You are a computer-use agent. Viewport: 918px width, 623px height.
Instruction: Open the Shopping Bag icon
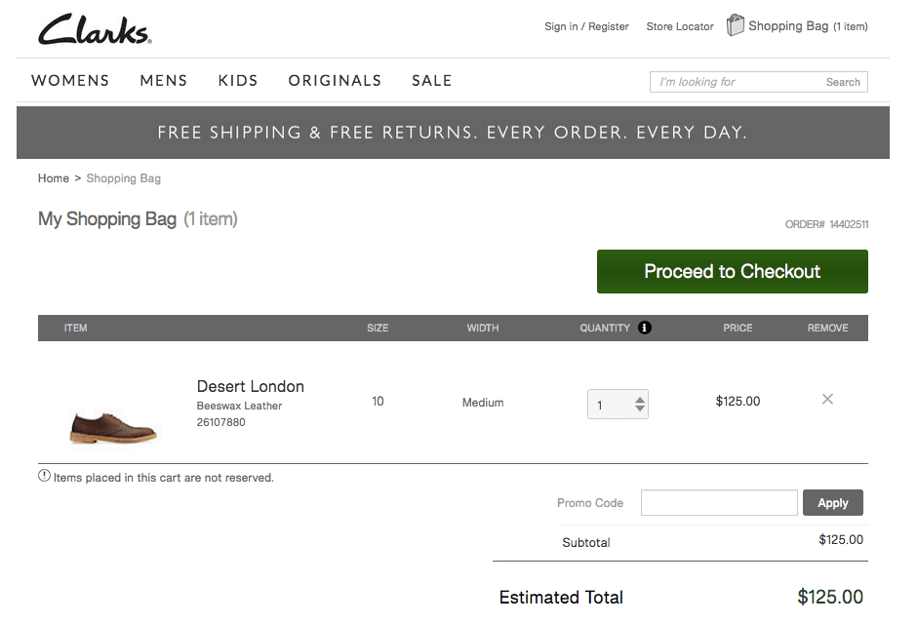pyautogui.click(x=736, y=25)
